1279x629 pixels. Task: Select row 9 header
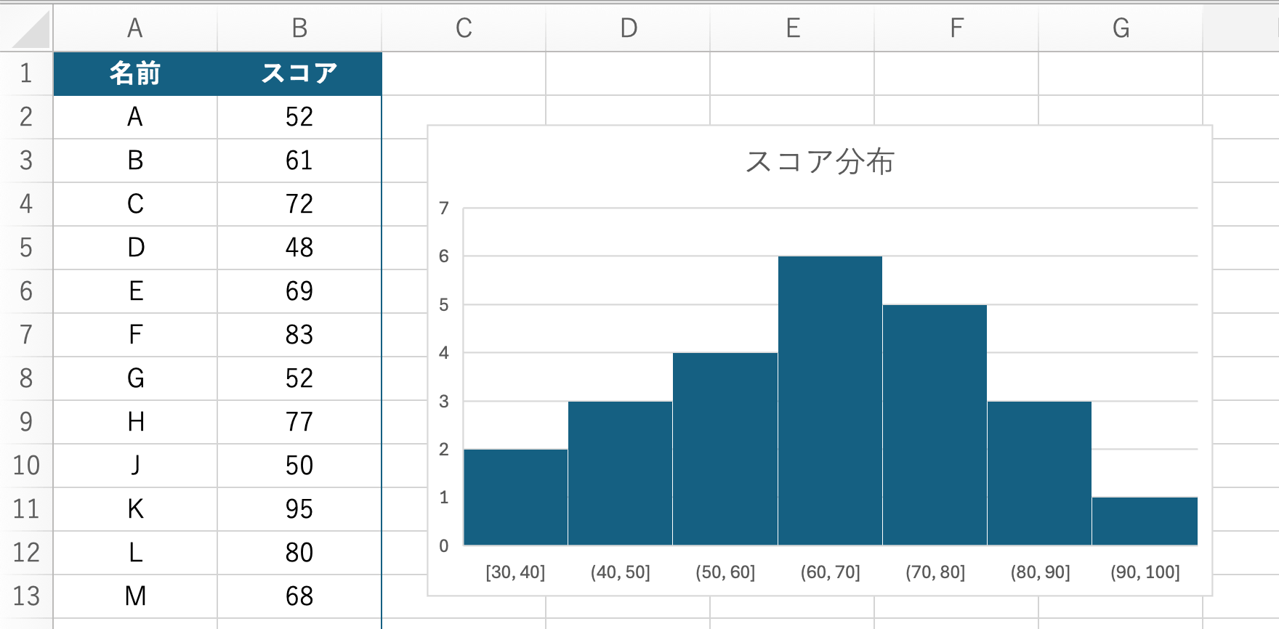[26, 422]
